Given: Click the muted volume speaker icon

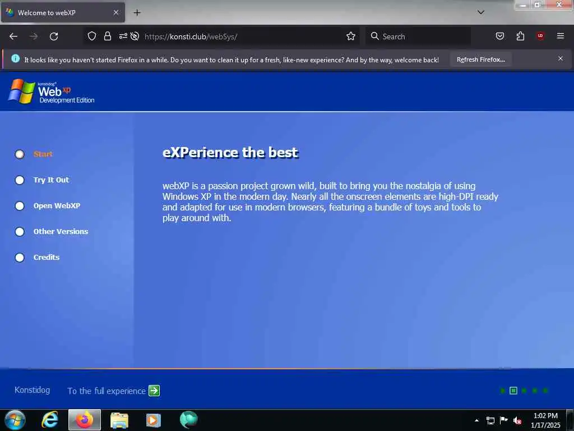Looking at the screenshot, I should tap(517, 420).
